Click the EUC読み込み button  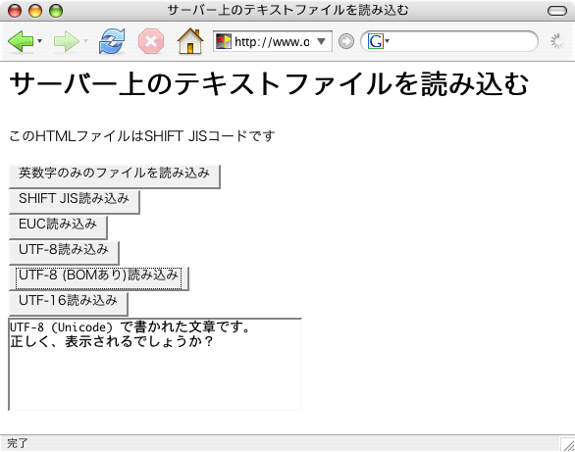pos(58,227)
